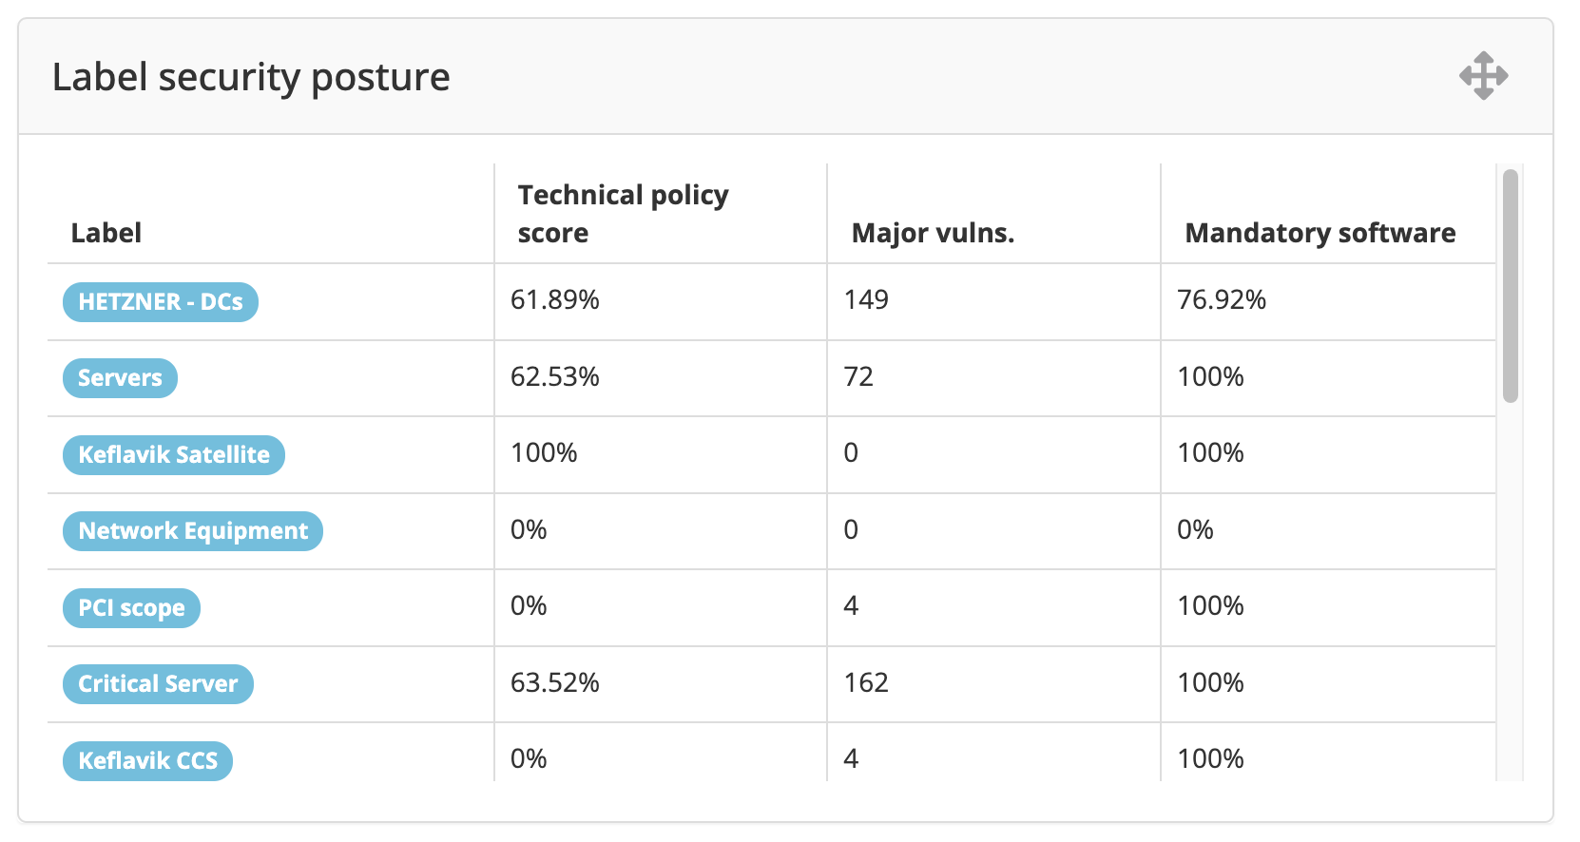This screenshot has height=842, width=1580.
Task: Open the Keflavik CCS label
Action: point(147,760)
